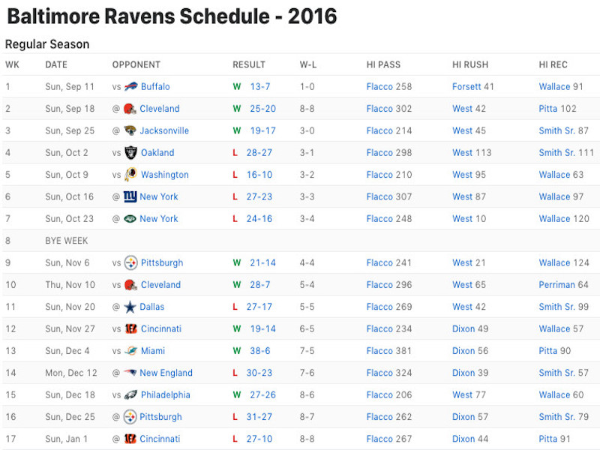
Task: Open the Dallas team link
Action: click(151, 307)
